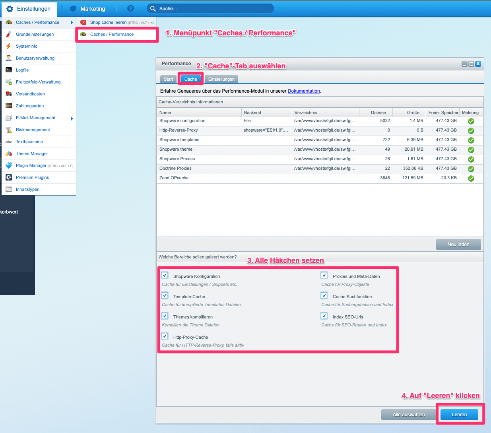Sort by the Name column header

point(199,113)
